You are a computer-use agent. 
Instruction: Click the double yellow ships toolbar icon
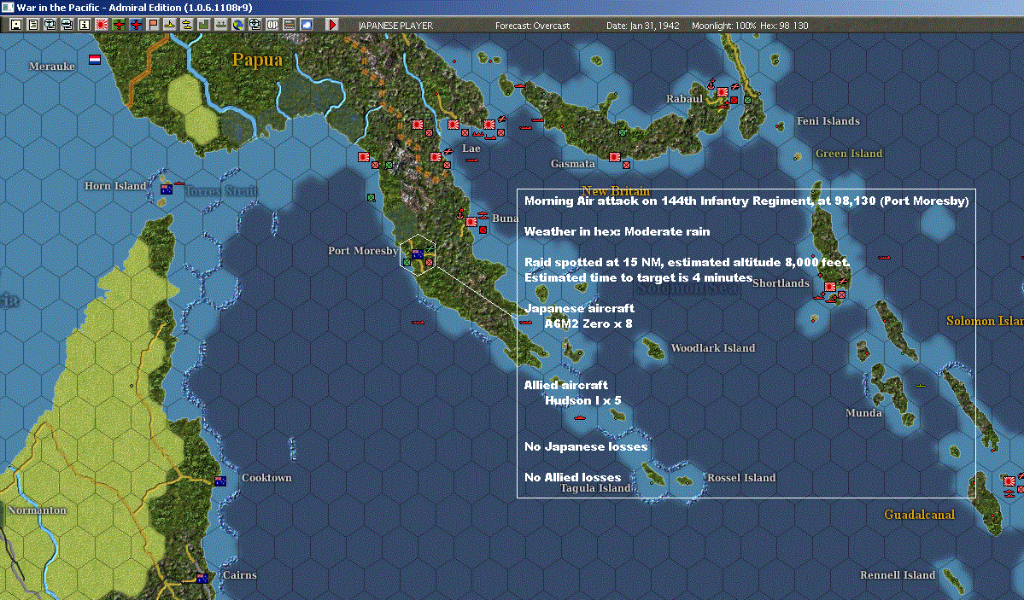[187, 25]
